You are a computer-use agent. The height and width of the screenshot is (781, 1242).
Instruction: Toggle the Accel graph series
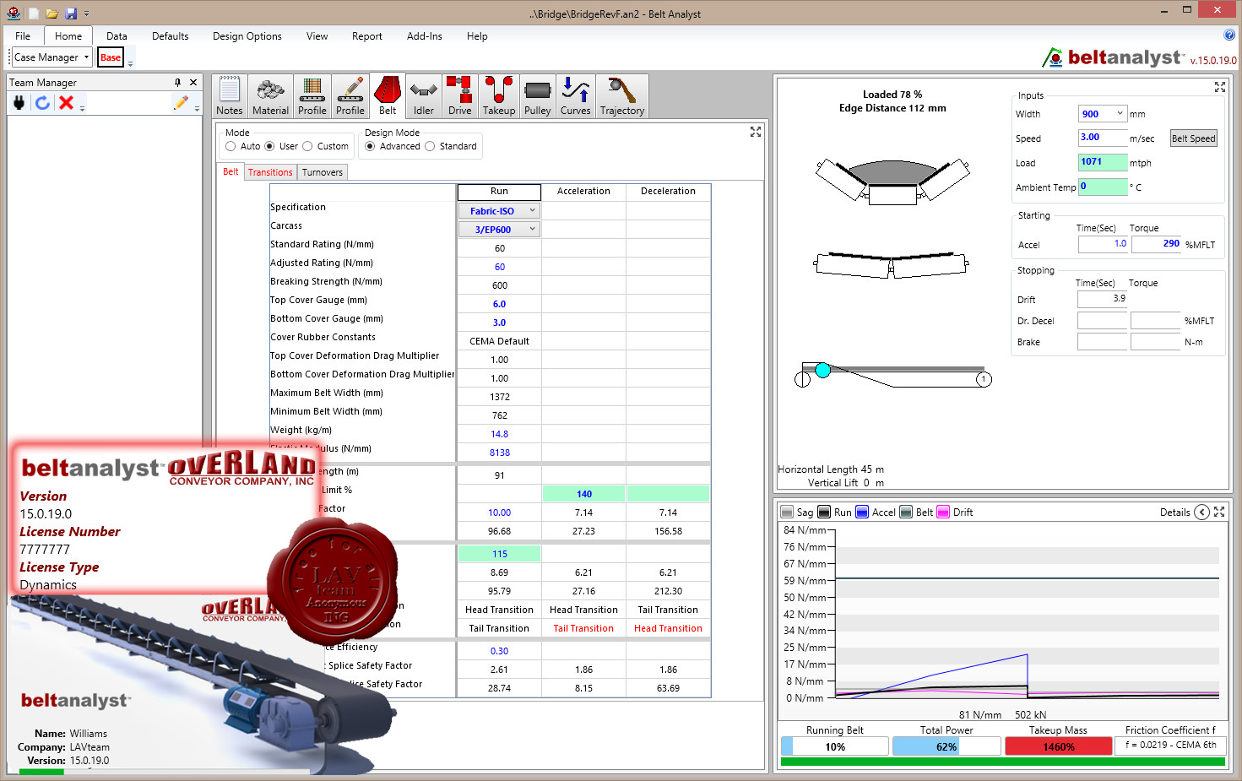coord(862,512)
